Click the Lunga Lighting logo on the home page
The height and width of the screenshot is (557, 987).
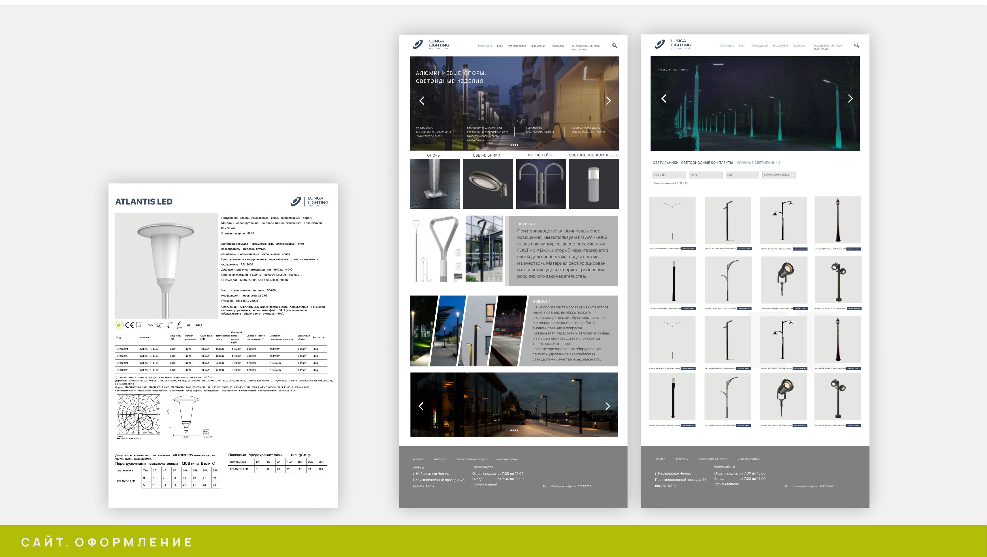click(431, 44)
